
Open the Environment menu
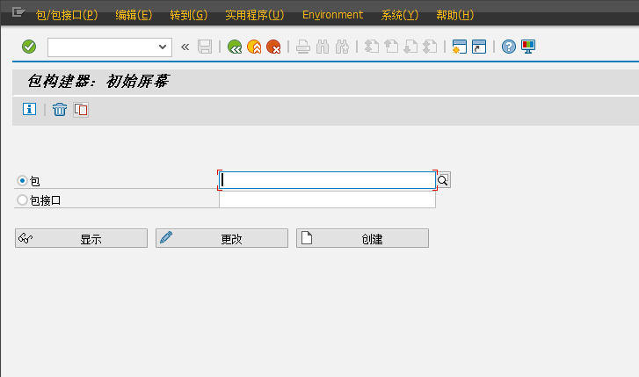tap(332, 15)
